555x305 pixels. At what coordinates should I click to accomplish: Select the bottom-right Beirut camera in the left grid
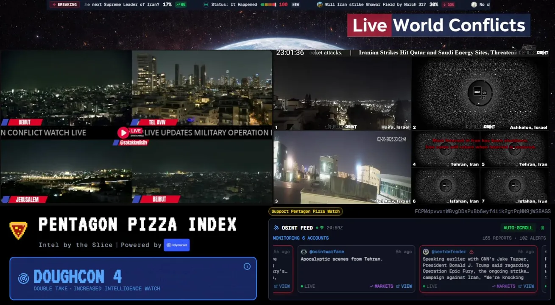(202, 172)
